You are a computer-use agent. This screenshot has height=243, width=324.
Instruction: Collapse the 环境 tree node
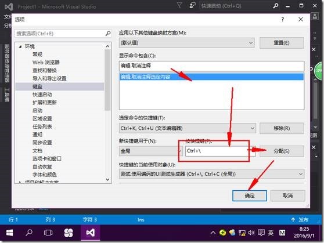(20, 46)
